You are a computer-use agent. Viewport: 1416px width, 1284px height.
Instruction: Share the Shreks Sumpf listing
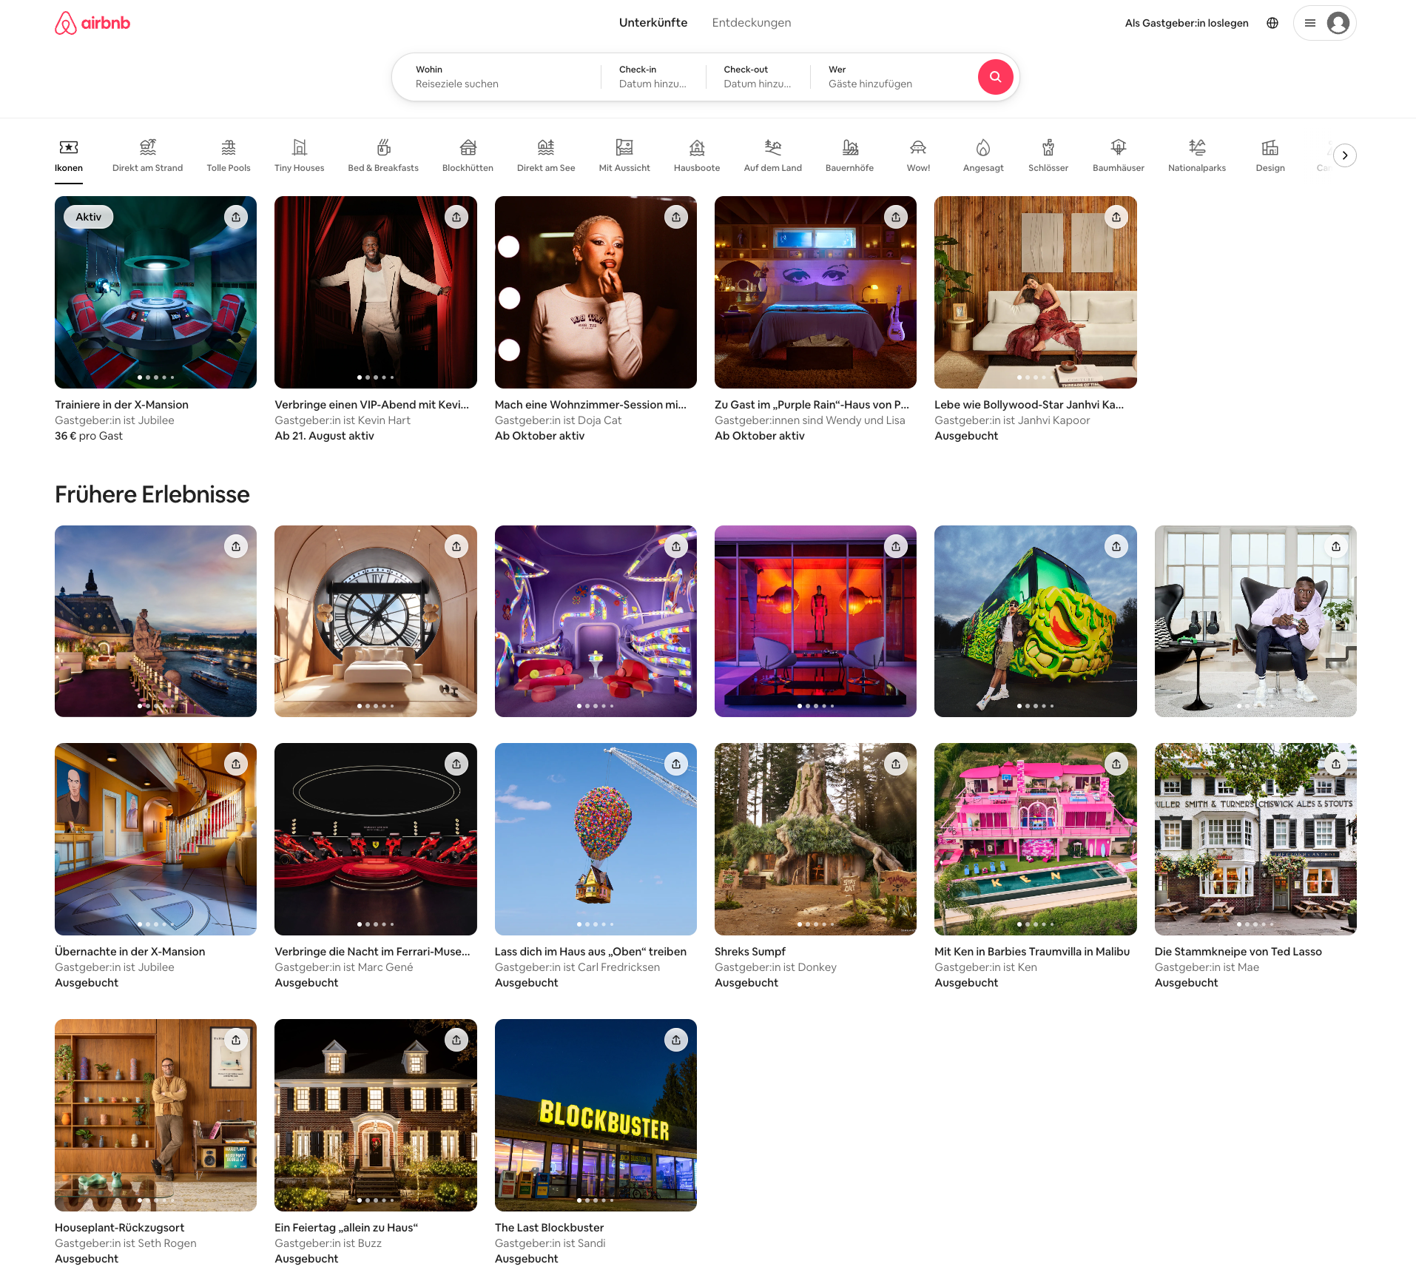(895, 764)
